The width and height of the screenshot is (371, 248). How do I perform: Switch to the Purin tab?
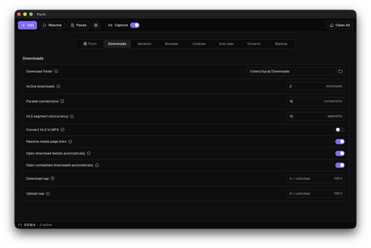click(90, 44)
